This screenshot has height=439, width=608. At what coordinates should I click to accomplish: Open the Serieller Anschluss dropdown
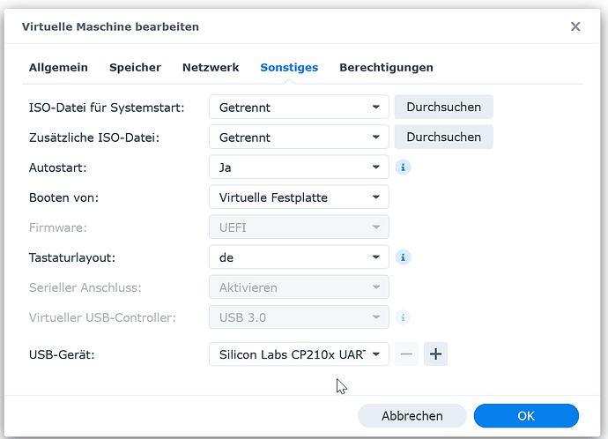[299, 287]
